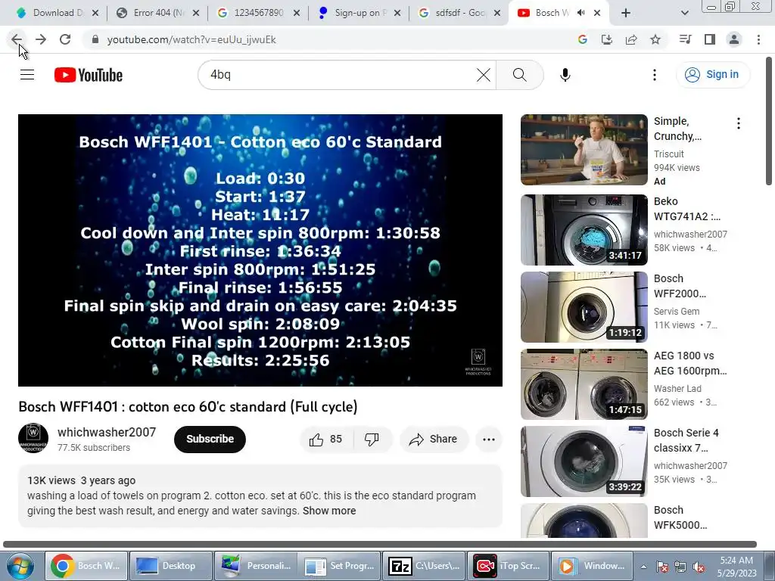Click the Share button
The height and width of the screenshot is (581, 775).
coord(433,440)
